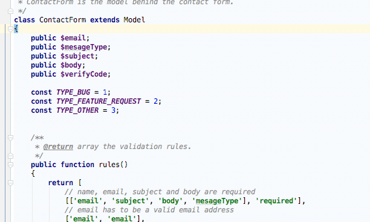Click the class keyword
Viewport: 370px width, 222px height.
[x=25, y=20]
